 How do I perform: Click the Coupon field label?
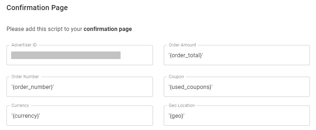pos(176,77)
